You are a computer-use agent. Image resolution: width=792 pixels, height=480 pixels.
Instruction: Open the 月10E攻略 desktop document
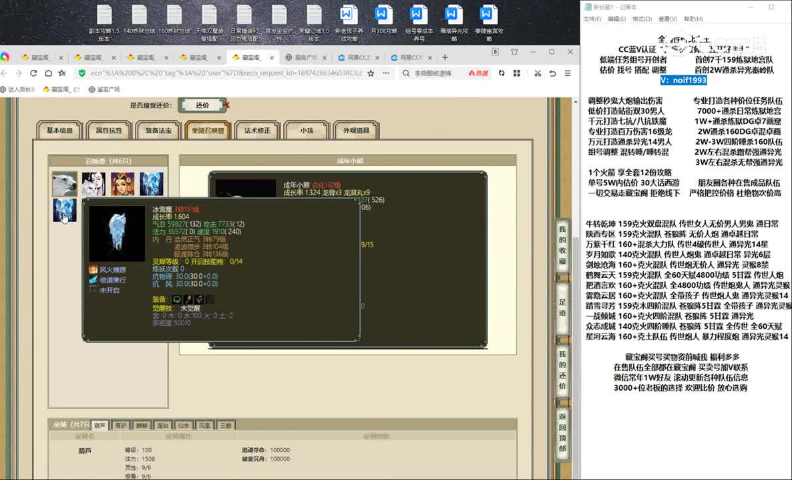tap(383, 20)
